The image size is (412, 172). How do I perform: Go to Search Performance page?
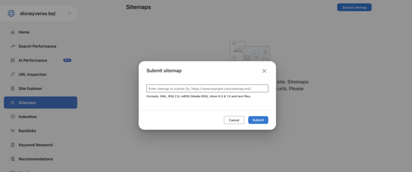(x=37, y=46)
